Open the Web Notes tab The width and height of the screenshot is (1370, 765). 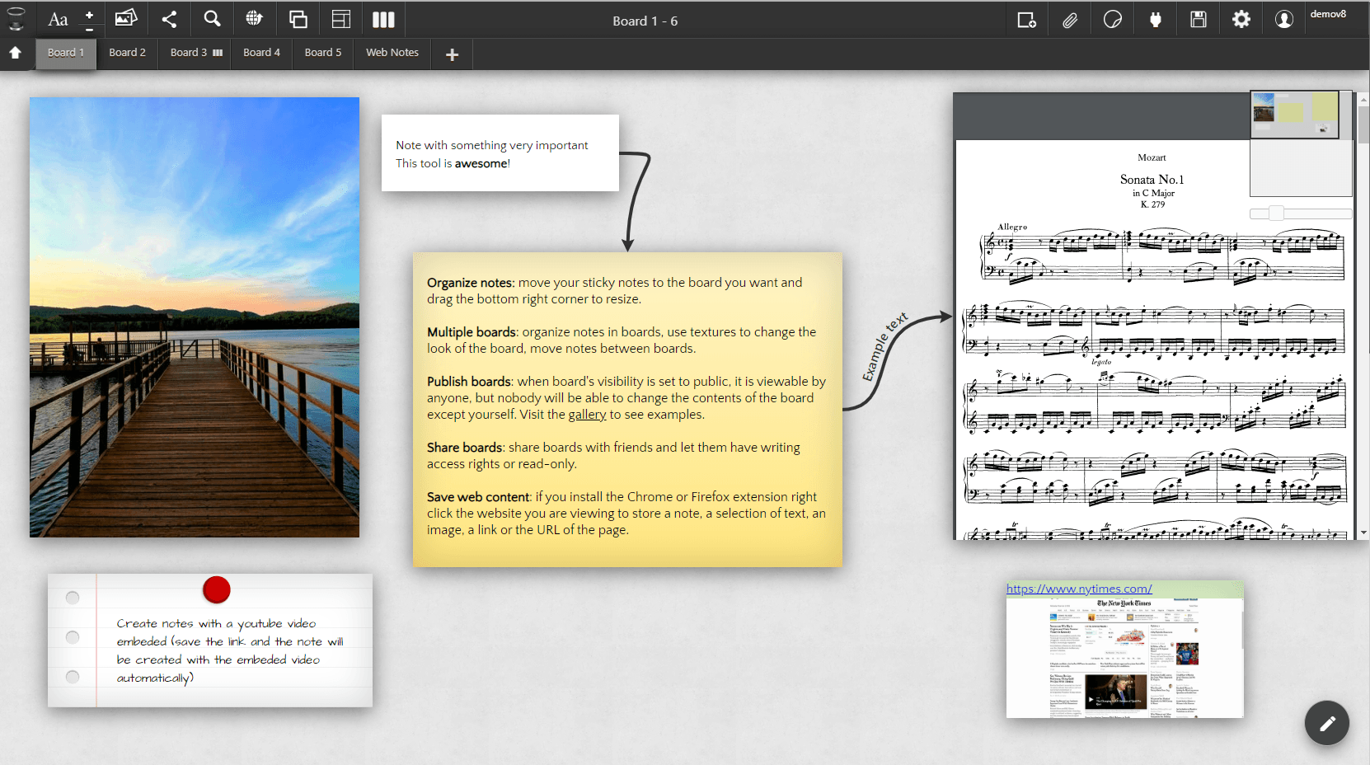pos(392,53)
